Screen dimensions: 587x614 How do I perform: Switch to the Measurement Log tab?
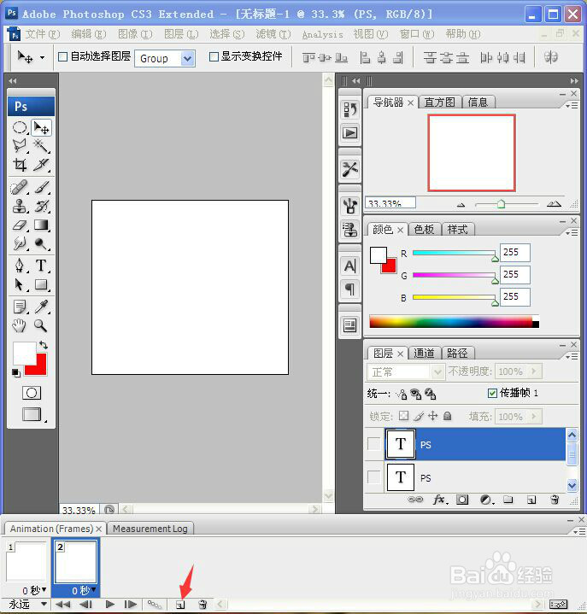[150, 529]
